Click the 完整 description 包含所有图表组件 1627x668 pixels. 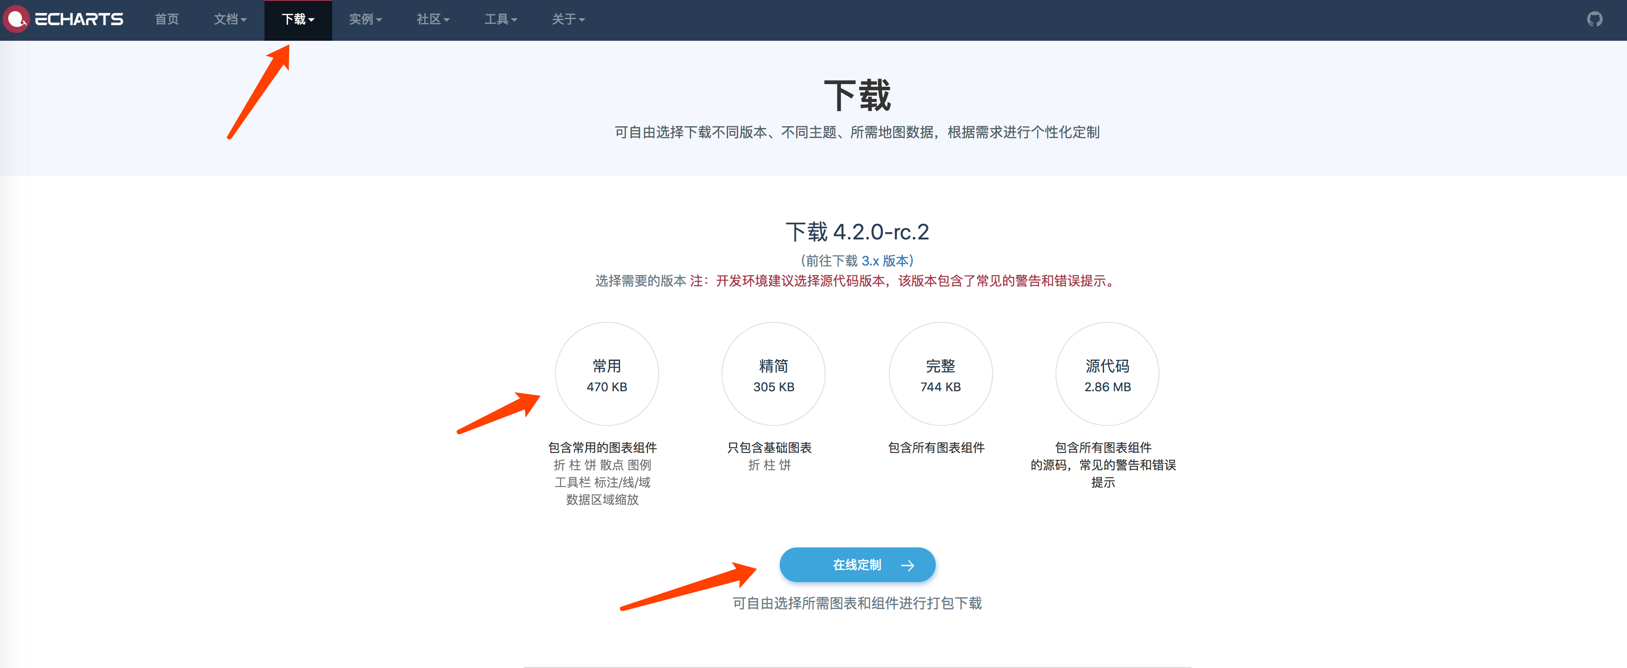tap(936, 448)
